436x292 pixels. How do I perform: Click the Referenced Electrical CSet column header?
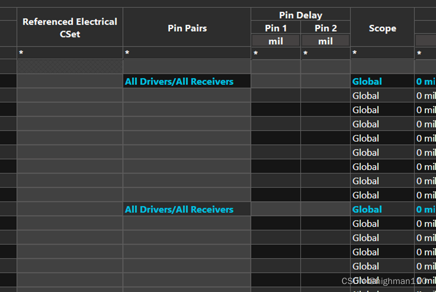coord(70,28)
